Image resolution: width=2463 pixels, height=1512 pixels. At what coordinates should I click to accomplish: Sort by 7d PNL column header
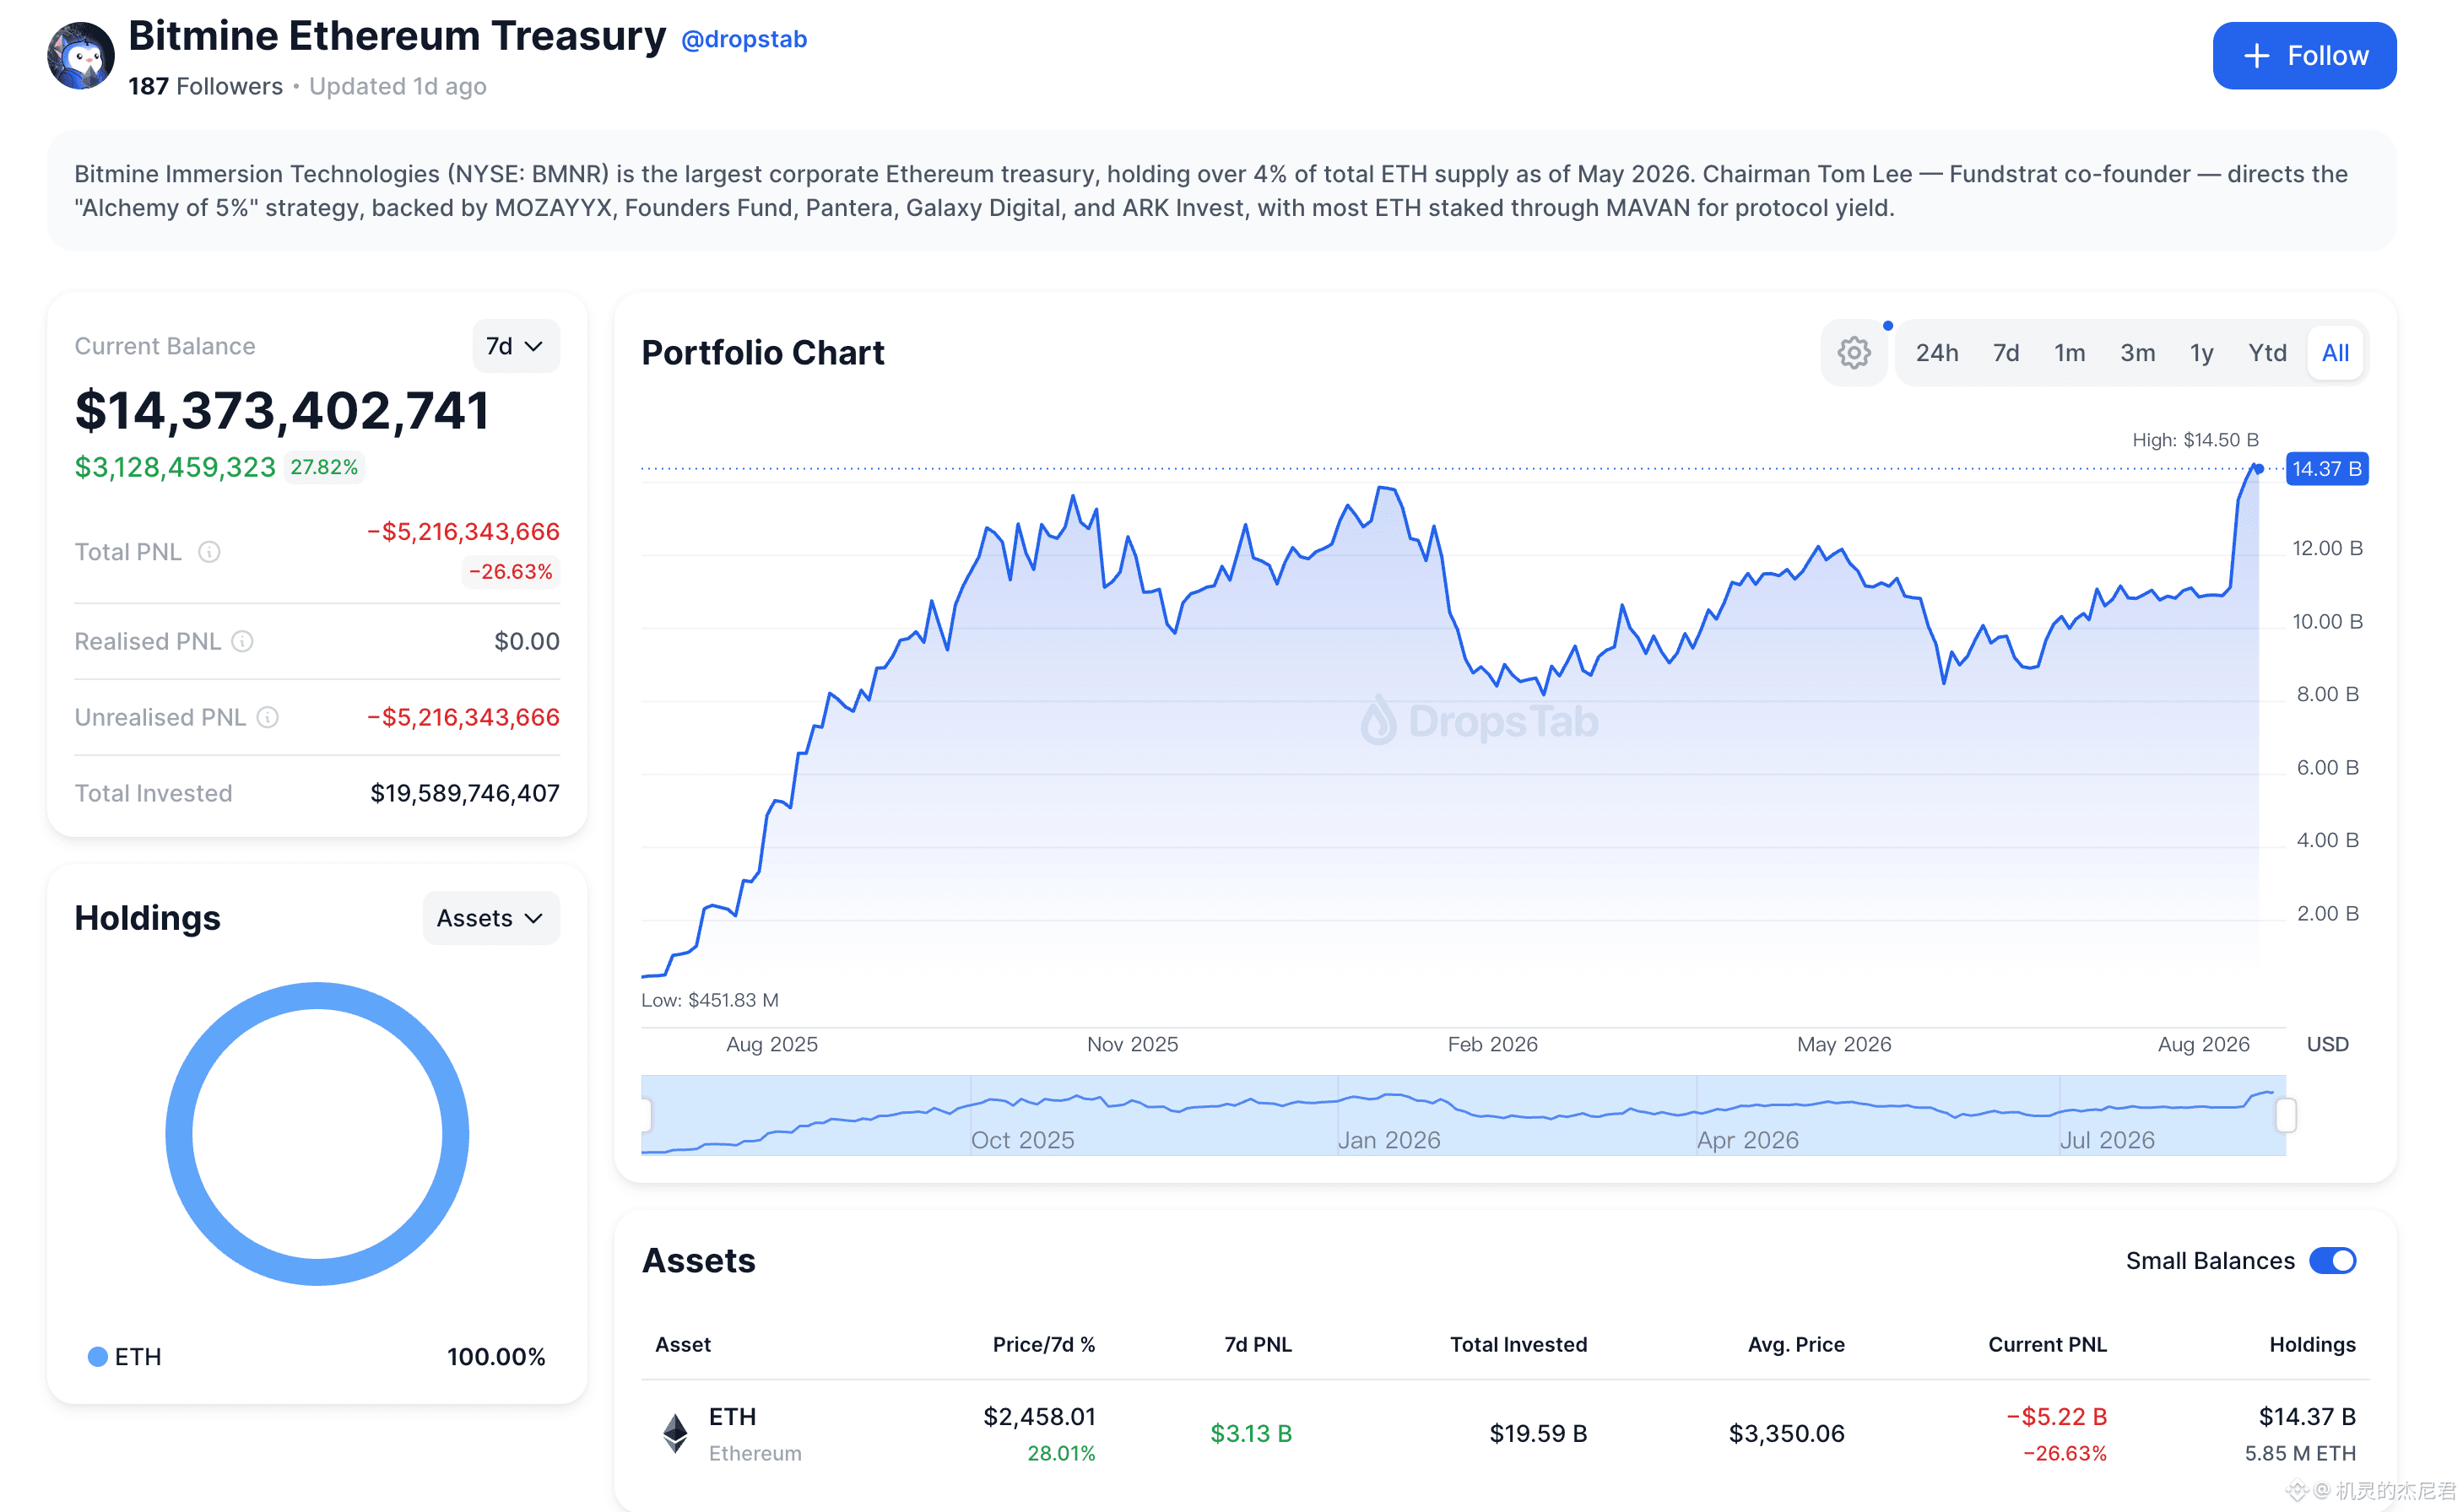click(x=1258, y=1345)
